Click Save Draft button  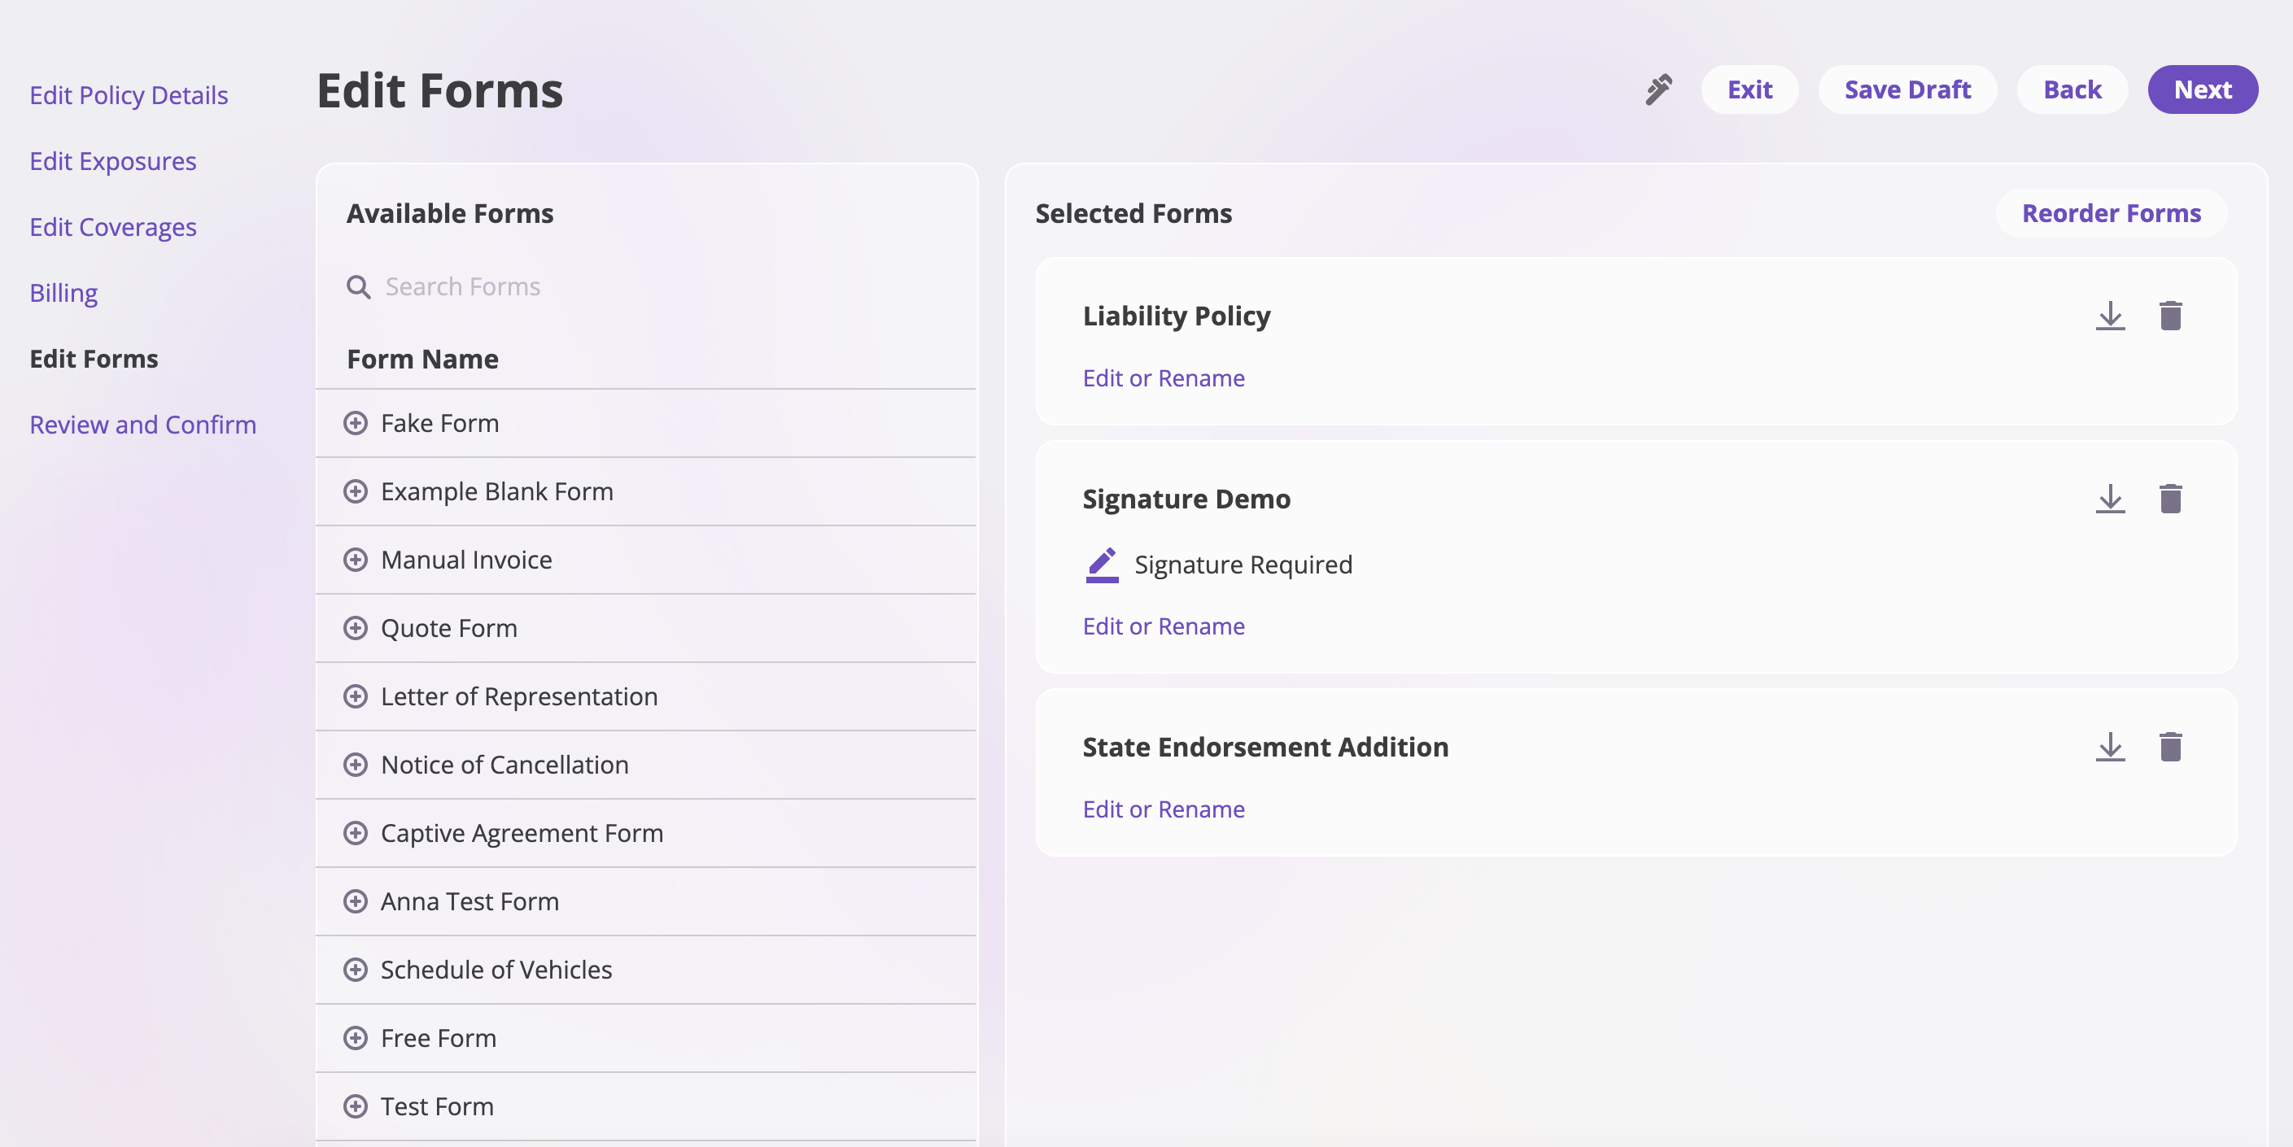pos(1906,89)
